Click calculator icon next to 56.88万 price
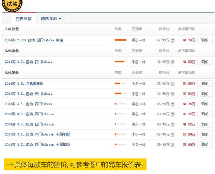The width and height of the screenshot is (215, 174). pos(173,84)
